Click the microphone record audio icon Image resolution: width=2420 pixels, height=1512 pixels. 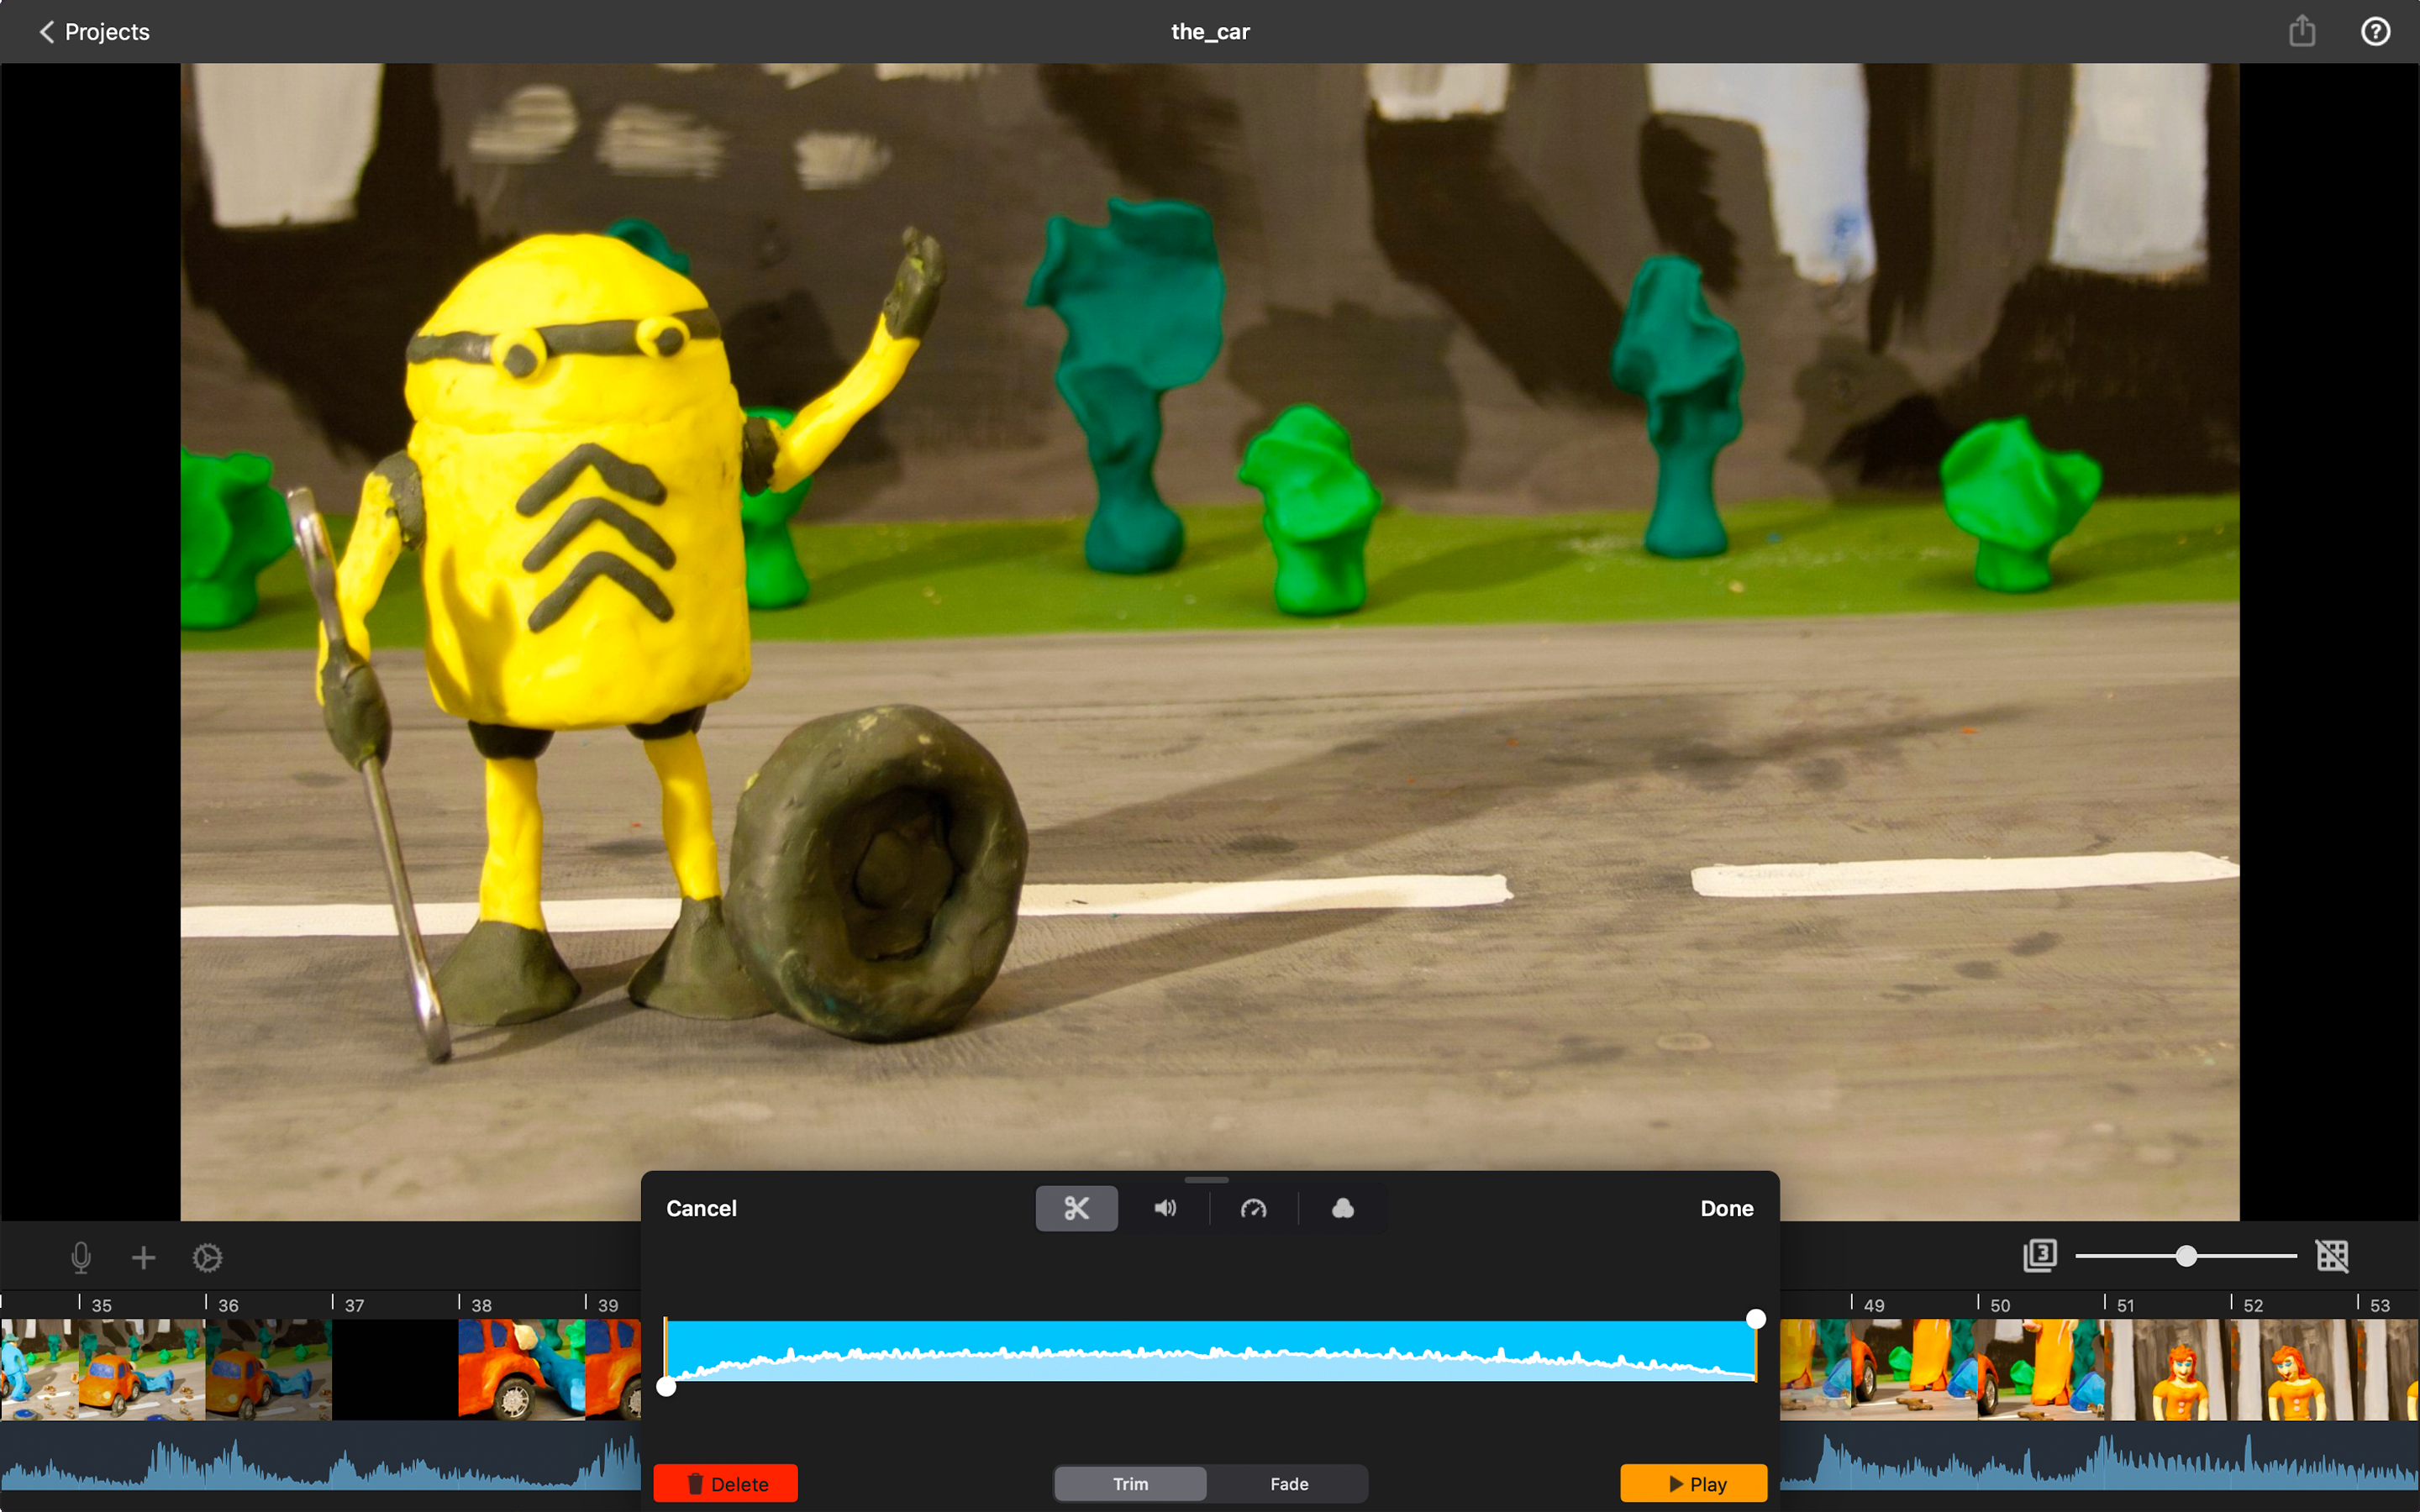[x=81, y=1257]
